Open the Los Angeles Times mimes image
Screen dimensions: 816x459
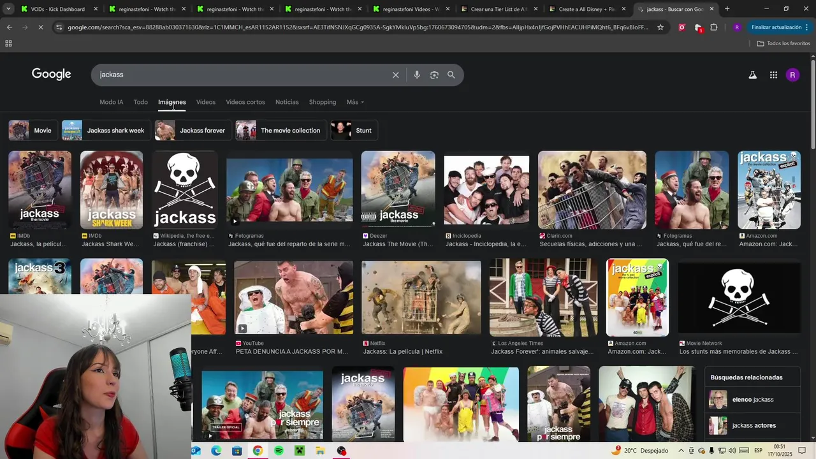(544, 298)
